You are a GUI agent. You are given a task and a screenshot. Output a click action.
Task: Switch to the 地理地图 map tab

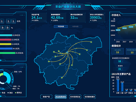point(75,26)
